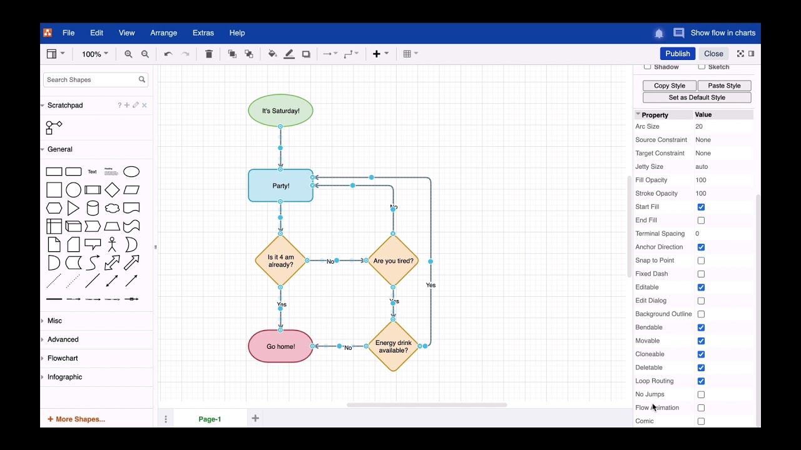Open the view layout dropdown
The image size is (801, 450).
56,54
